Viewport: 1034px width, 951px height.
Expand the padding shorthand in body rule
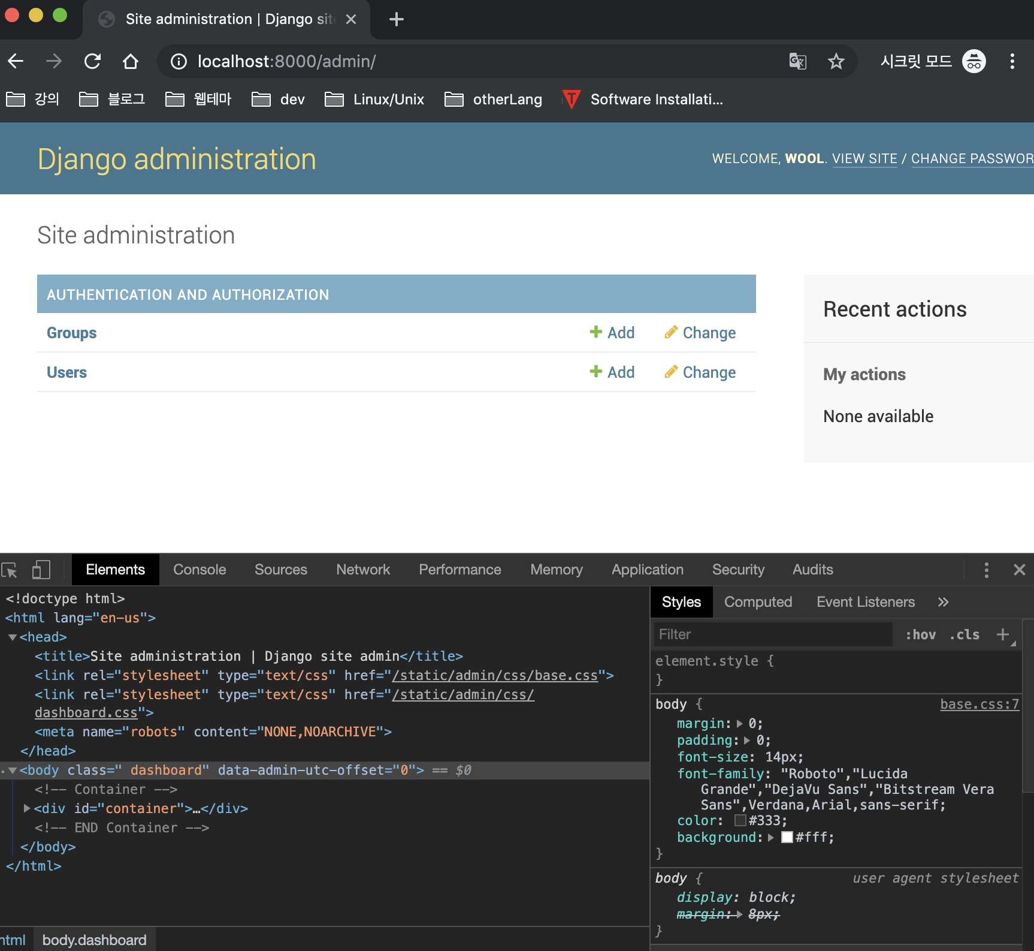[747, 741]
